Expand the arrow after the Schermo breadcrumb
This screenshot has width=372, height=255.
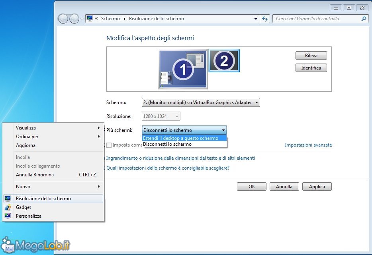click(x=125, y=19)
